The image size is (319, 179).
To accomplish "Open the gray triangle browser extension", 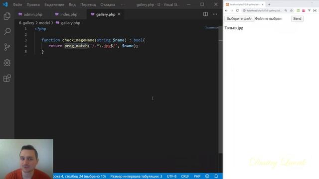I will 309,10.
